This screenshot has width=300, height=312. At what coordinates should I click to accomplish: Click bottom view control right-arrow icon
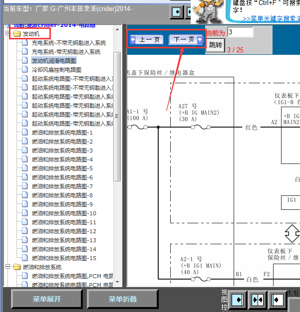pyautogui.click(x=237, y=300)
